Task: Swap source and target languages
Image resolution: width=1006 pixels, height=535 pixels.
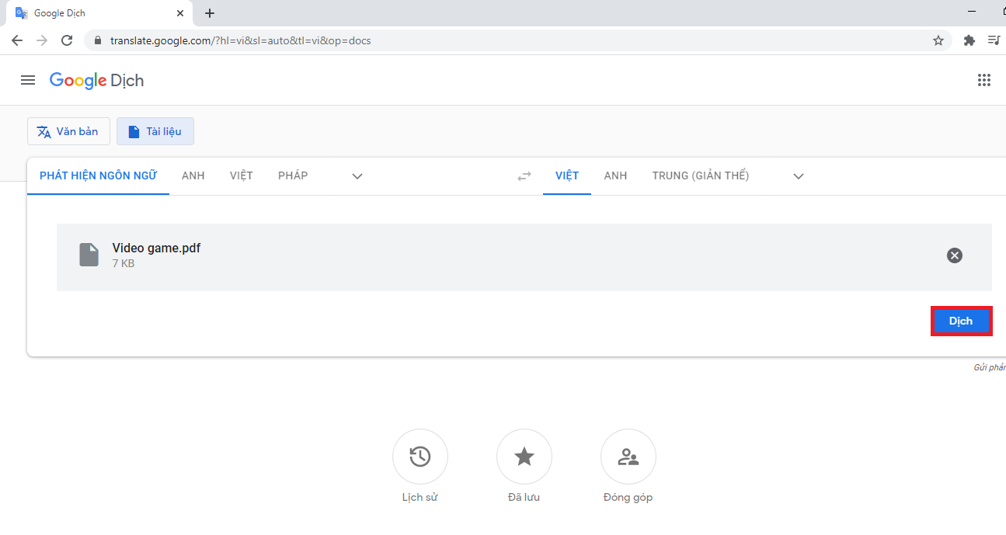Action: 524,176
